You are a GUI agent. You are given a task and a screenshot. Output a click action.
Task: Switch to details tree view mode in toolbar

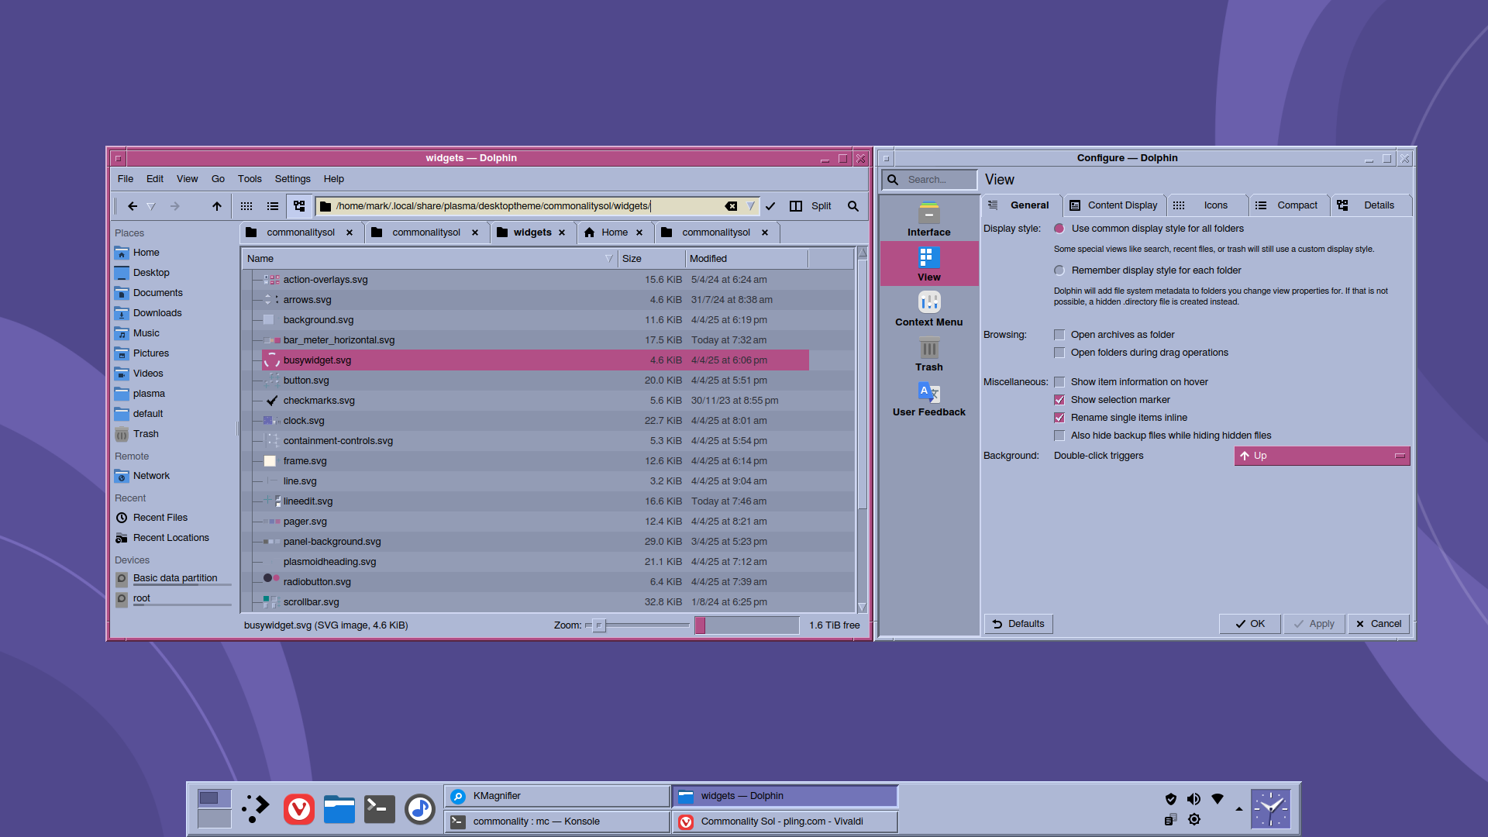299,206
